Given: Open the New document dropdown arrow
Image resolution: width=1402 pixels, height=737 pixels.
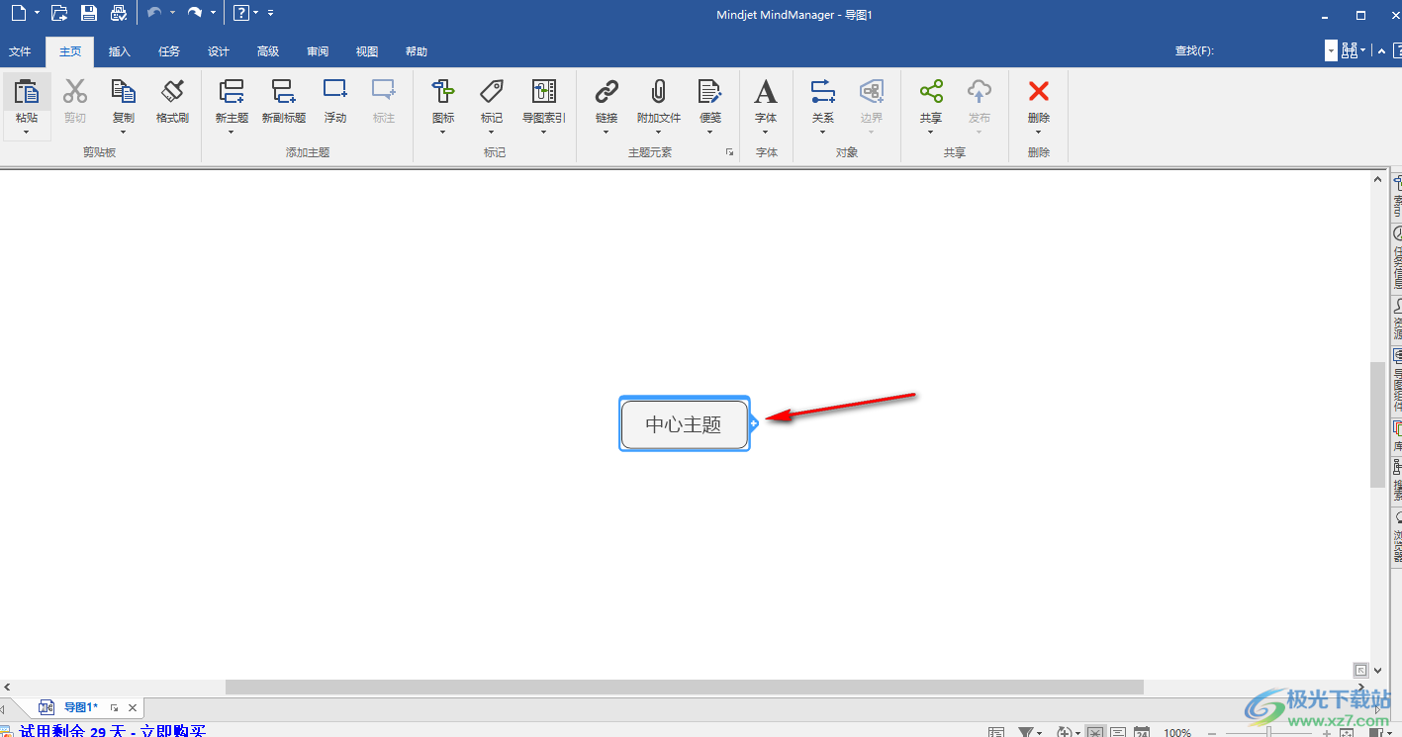Looking at the screenshot, I should pyautogui.click(x=38, y=13).
